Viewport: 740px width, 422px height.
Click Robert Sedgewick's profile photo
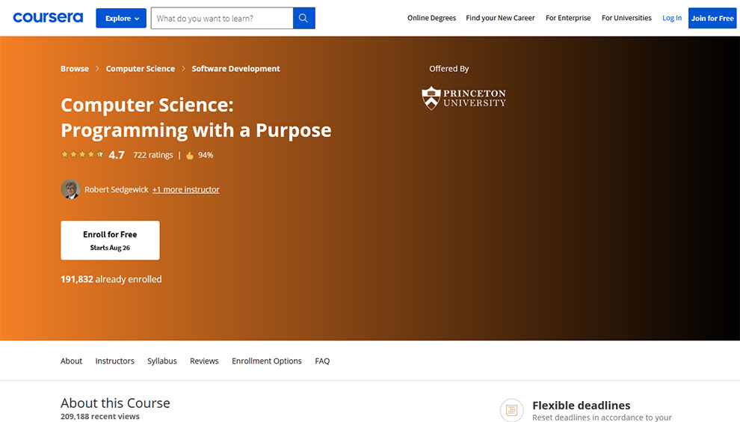point(70,189)
